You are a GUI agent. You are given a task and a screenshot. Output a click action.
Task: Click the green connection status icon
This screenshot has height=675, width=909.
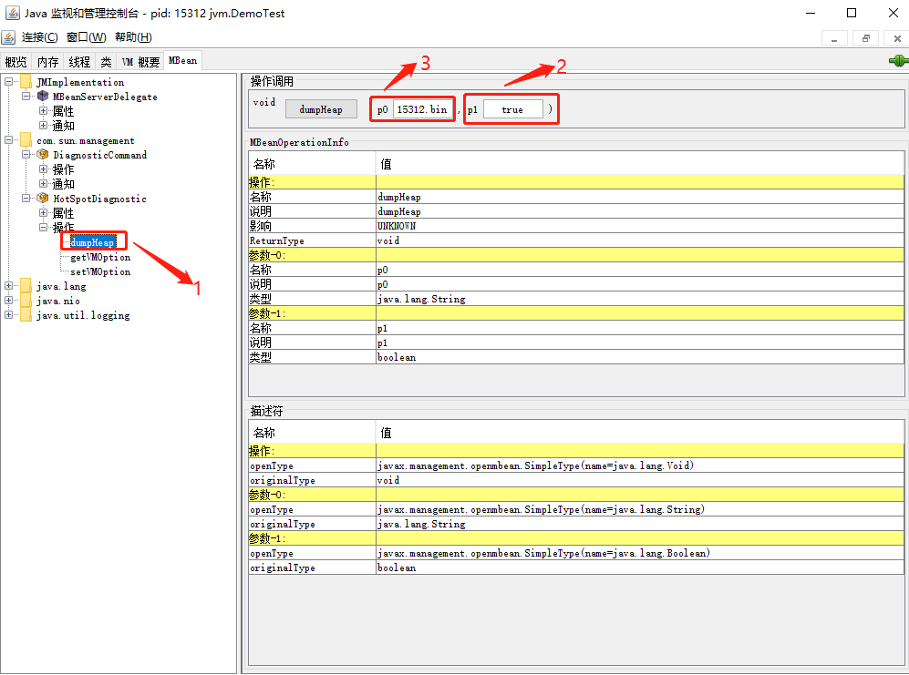(898, 60)
